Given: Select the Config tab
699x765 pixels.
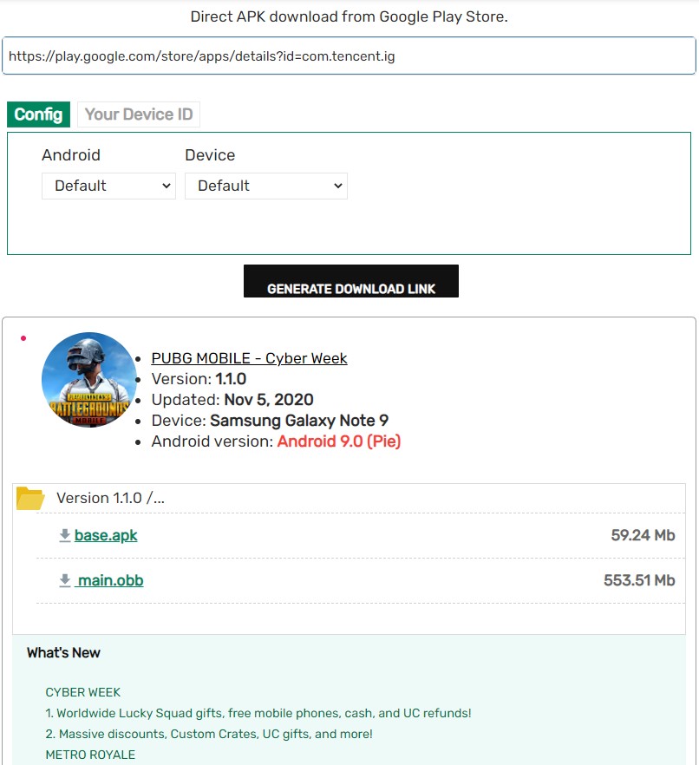Looking at the screenshot, I should coord(38,114).
